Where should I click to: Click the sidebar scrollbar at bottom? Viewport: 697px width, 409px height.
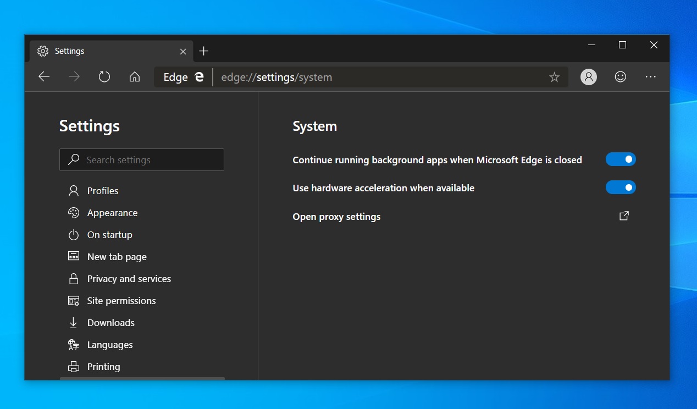click(x=142, y=379)
